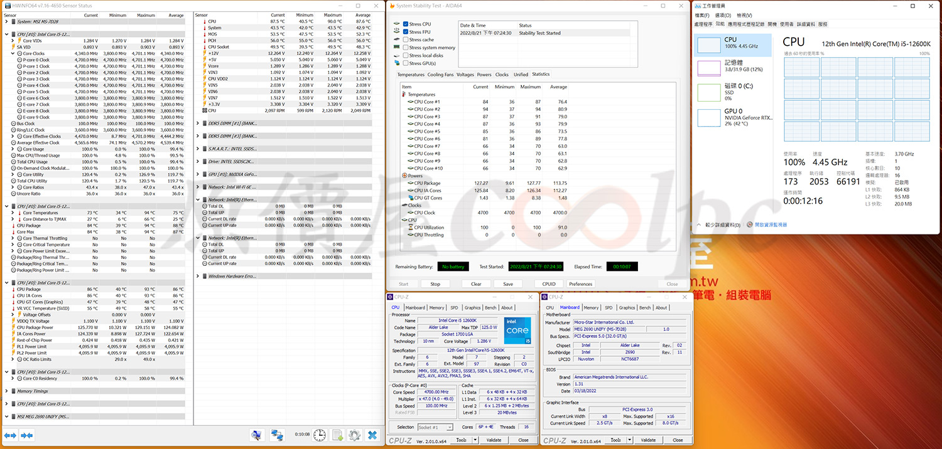Click HWiNFO64 title bar app icon
Viewport: 942px width, 449px height.
[8, 4]
